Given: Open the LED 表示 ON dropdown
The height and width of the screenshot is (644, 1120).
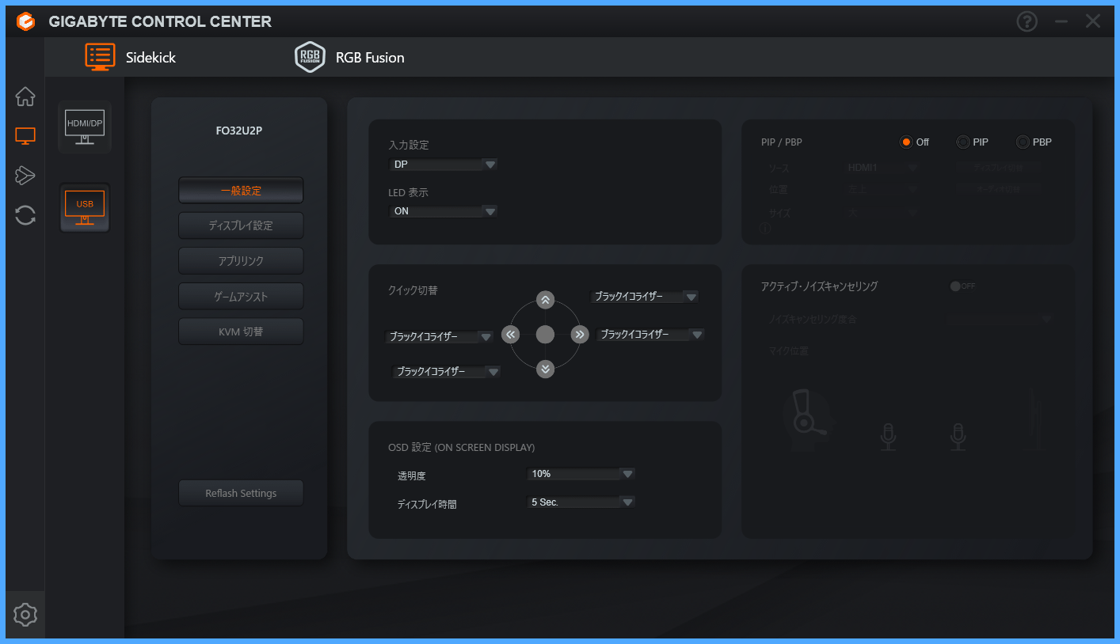Looking at the screenshot, I should click(444, 211).
